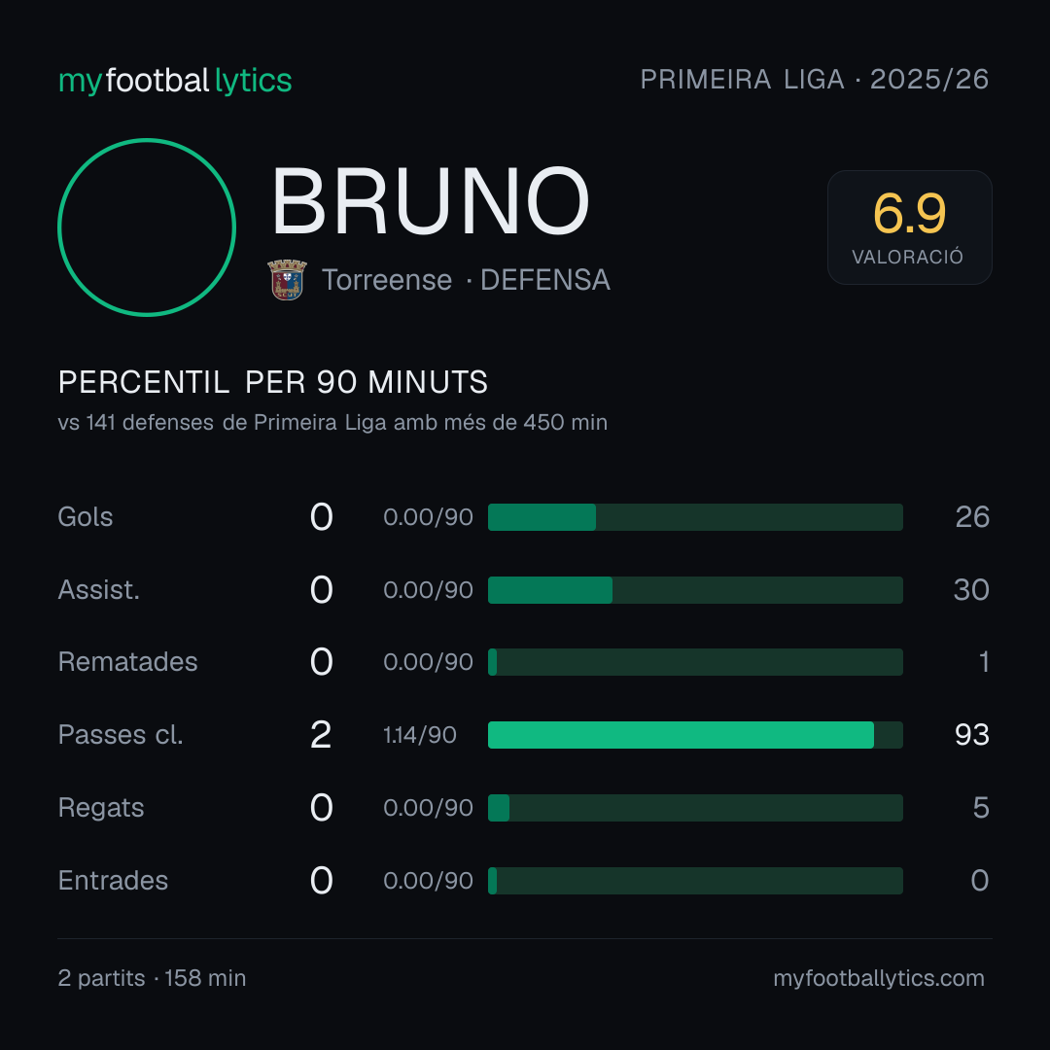Select the Primeira Liga 2025/26 header label

(815, 79)
